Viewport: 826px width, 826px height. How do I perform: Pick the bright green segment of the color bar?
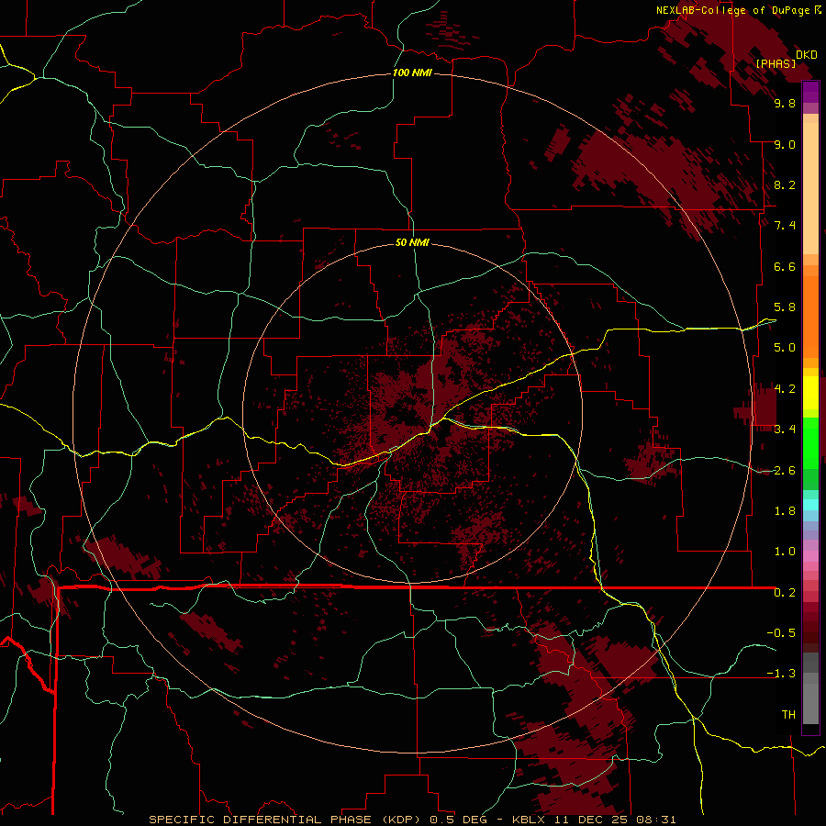pos(810,442)
